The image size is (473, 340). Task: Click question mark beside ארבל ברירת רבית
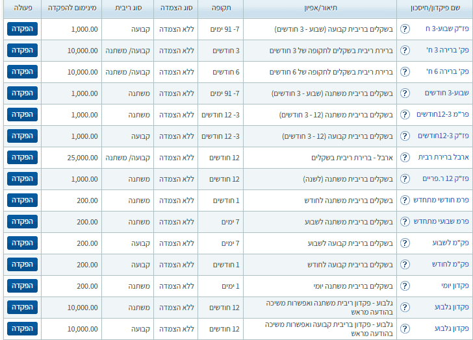(x=405, y=157)
